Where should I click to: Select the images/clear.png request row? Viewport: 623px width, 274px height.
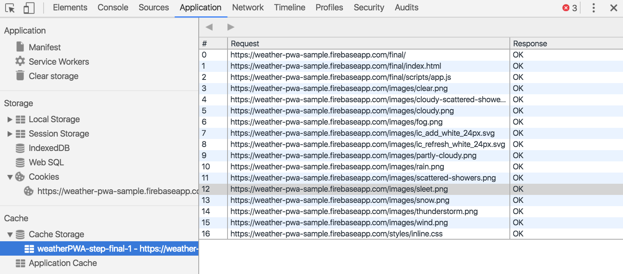411,88
